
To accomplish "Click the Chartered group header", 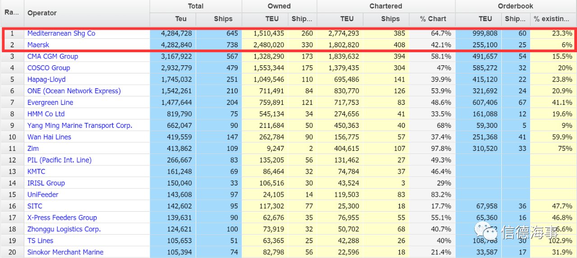I will 386,6.
